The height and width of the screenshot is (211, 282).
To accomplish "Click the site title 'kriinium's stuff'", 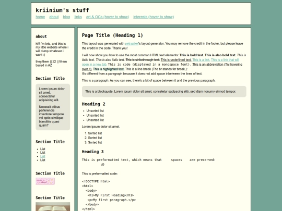I will [x=62, y=10].
